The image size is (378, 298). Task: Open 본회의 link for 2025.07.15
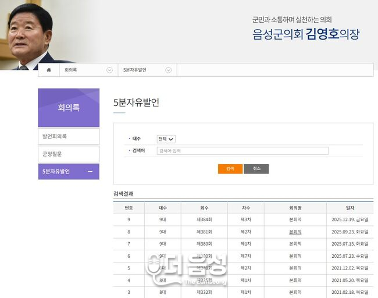coord(295,244)
